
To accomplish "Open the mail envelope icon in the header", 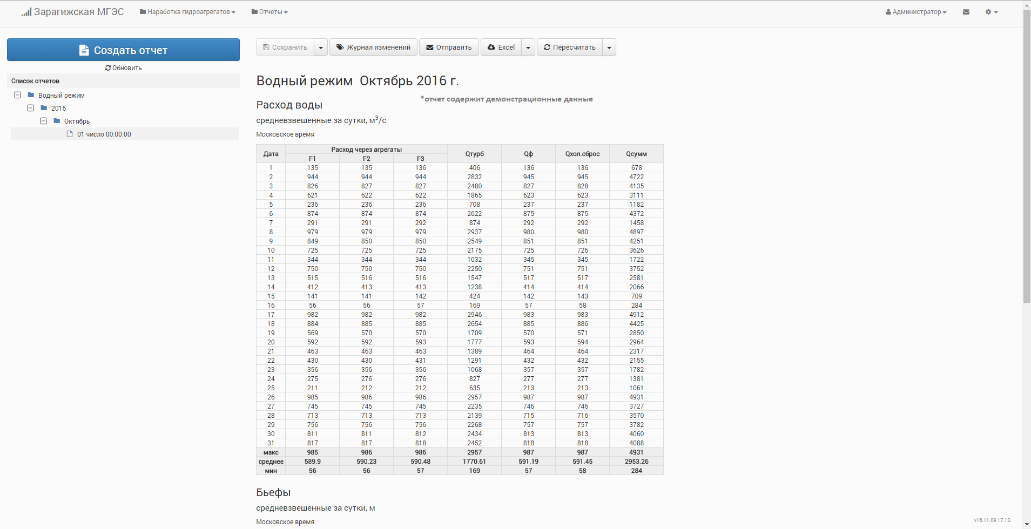I will pos(966,12).
